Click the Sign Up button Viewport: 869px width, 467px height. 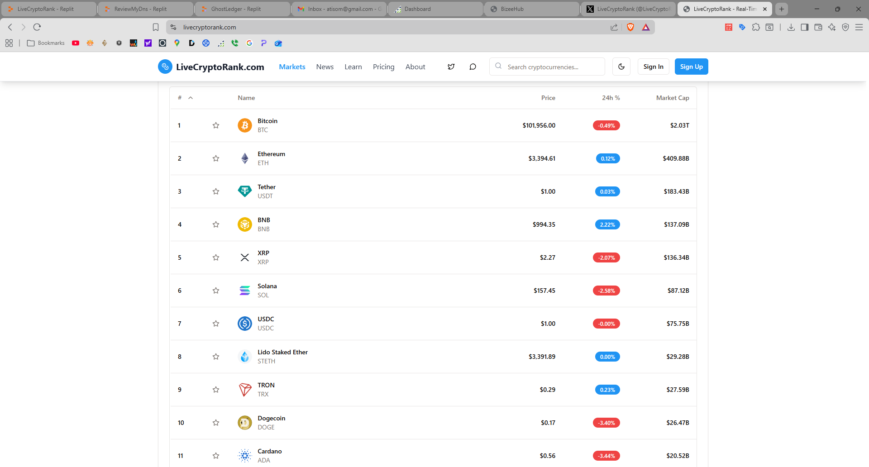[x=691, y=67]
